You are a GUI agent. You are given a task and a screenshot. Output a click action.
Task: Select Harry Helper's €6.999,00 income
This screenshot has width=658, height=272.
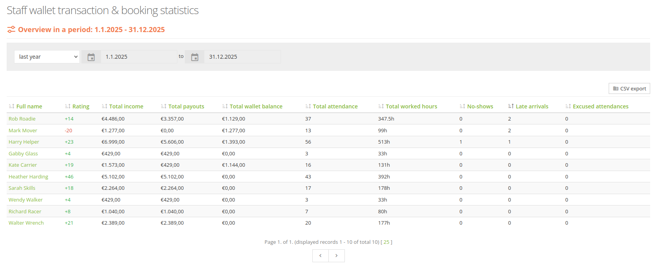point(113,142)
